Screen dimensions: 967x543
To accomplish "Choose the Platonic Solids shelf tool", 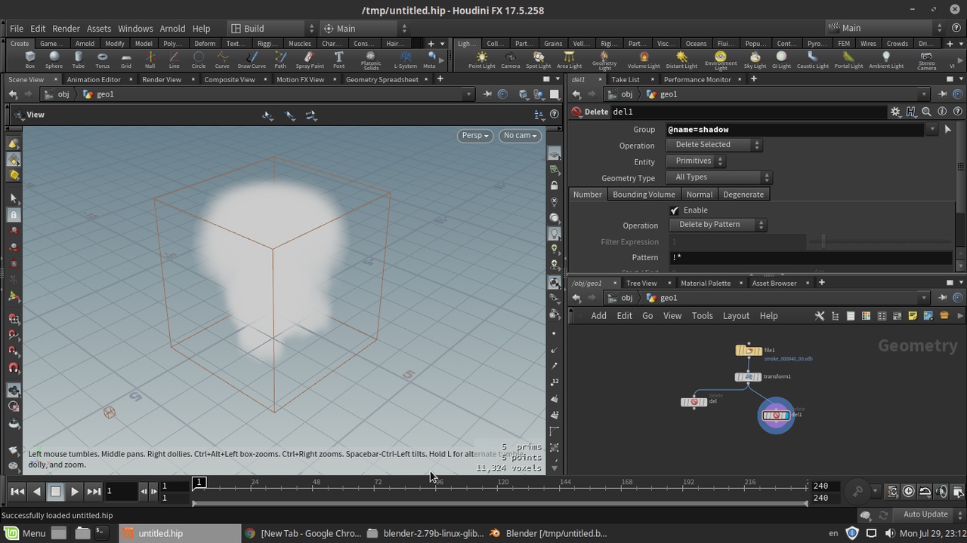I will pos(370,60).
